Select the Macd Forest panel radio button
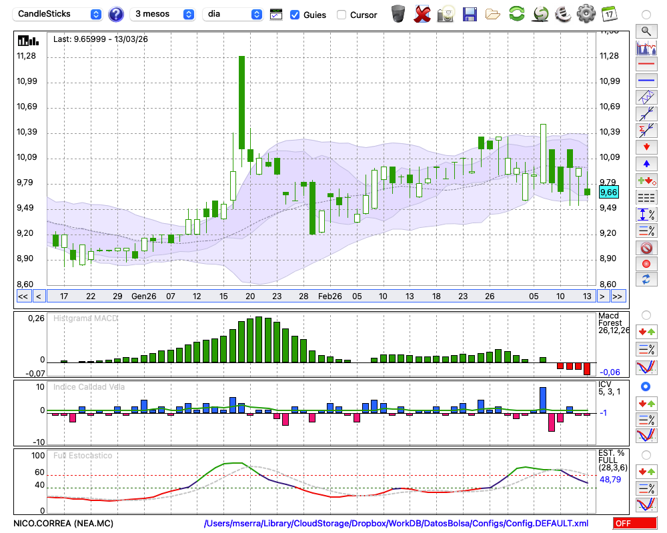The image size is (667, 533). (x=646, y=314)
